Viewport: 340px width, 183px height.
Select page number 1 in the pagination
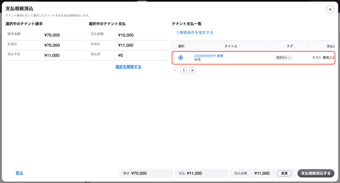point(184,70)
